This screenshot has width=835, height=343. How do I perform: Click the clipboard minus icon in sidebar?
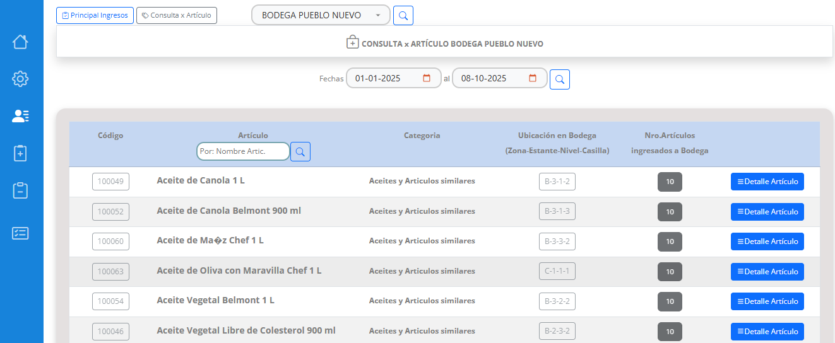20,190
